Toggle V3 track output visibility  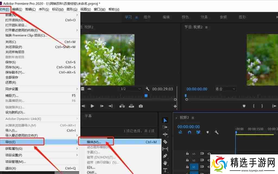[209, 154]
